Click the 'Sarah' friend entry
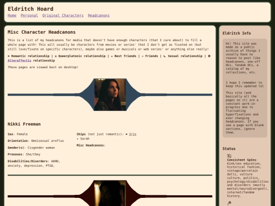This screenshot has height=206, width=275. pos(85,139)
